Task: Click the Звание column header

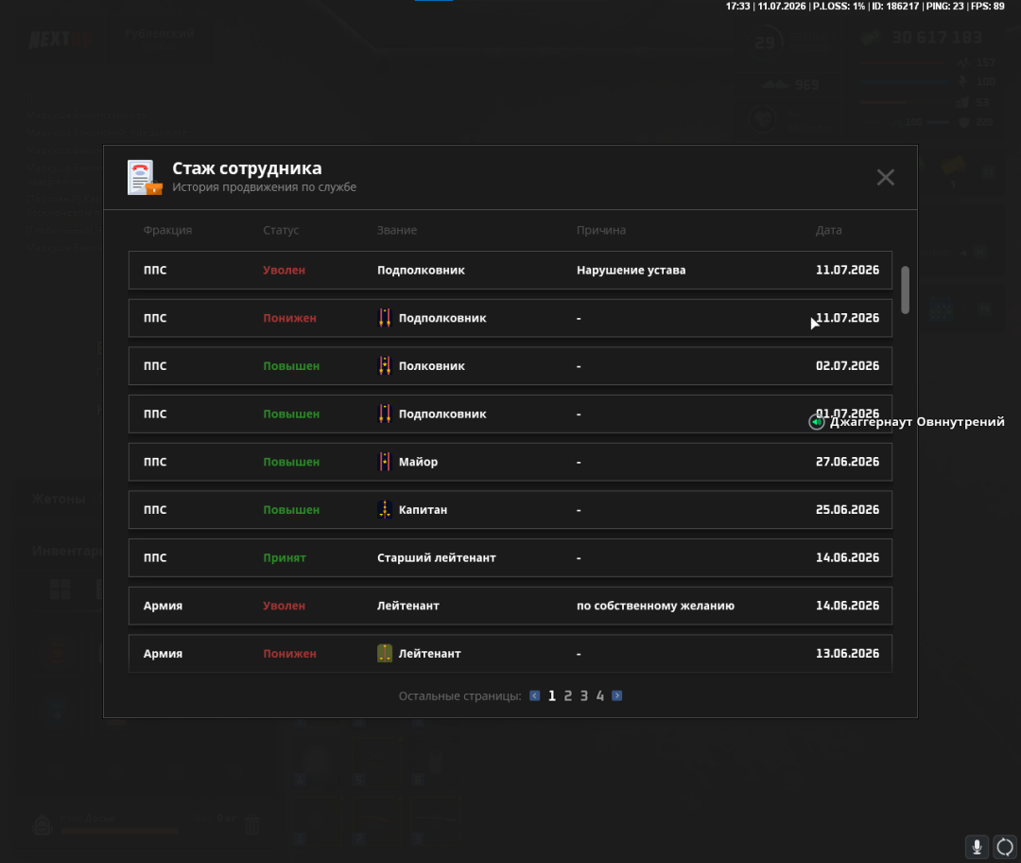Action: pos(396,230)
